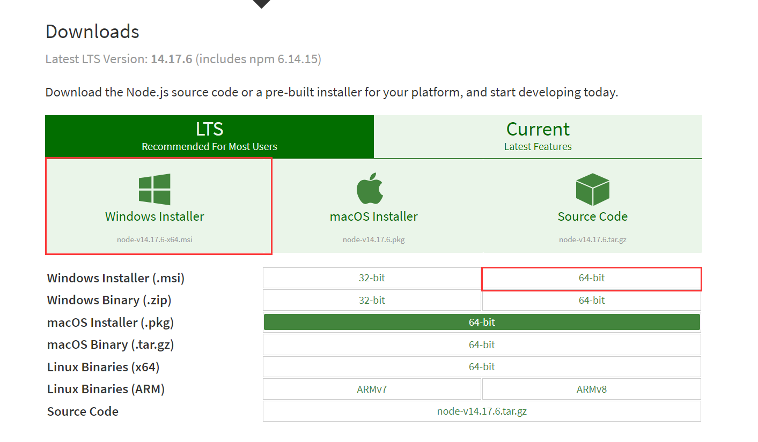
Task: Click the Windows Installer (.msi) row label
Action: [x=116, y=278]
